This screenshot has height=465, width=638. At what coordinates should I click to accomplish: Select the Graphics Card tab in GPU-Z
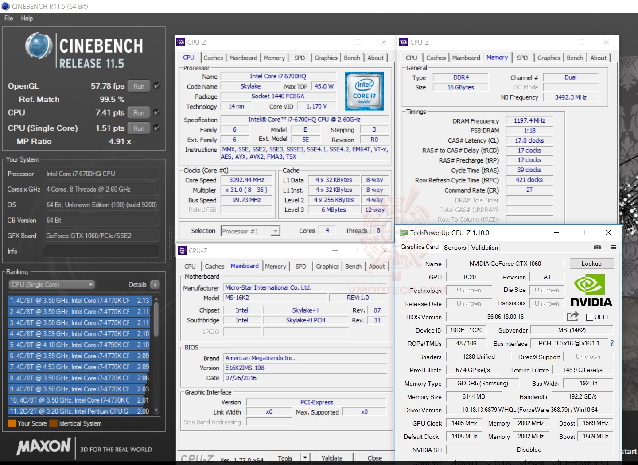coord(420,247)
